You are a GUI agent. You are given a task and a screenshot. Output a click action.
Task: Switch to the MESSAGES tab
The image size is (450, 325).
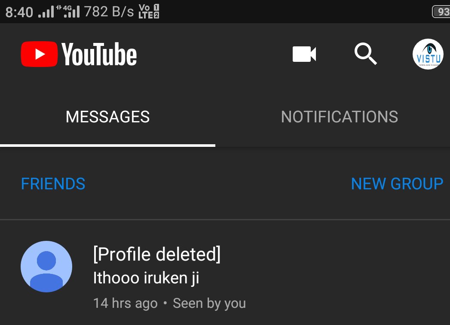pyautogui.click(x=107, y=117)
